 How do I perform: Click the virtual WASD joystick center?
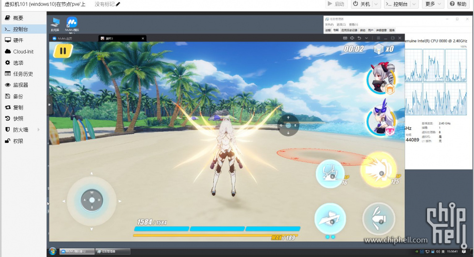click(x=92, y=200)
